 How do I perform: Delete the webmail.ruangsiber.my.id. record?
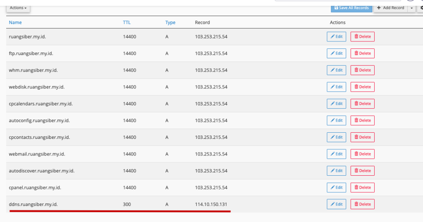click(362, 154)
